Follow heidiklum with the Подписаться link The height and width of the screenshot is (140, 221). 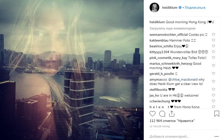click(x=195, y=8)
